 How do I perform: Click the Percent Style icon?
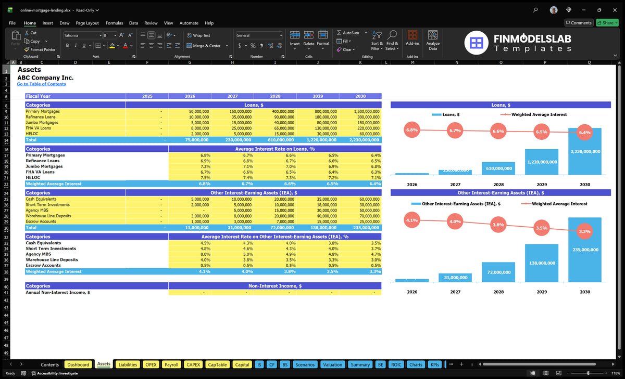(253, 46)
